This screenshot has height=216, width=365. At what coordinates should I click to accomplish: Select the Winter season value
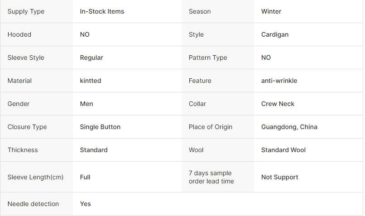(x=271, y=11)
